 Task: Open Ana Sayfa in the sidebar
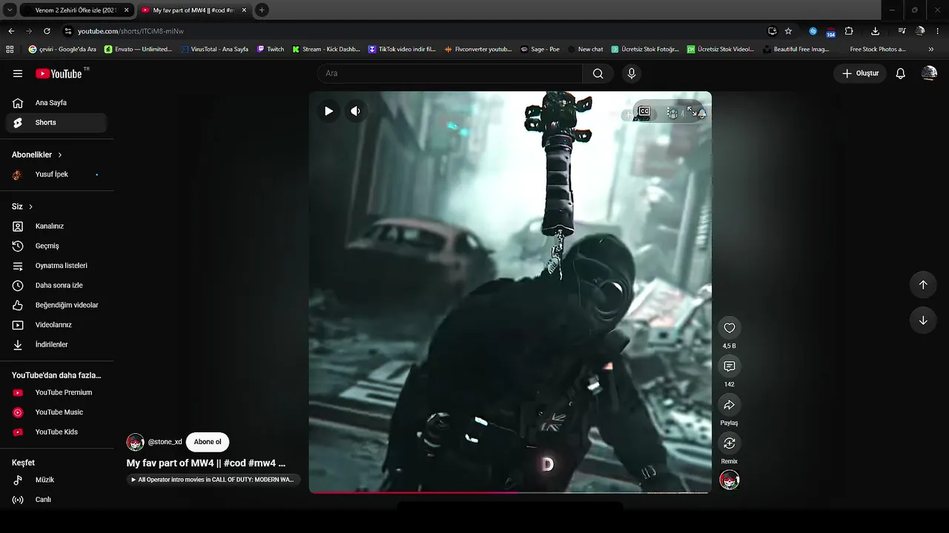[x=56, y=103]
